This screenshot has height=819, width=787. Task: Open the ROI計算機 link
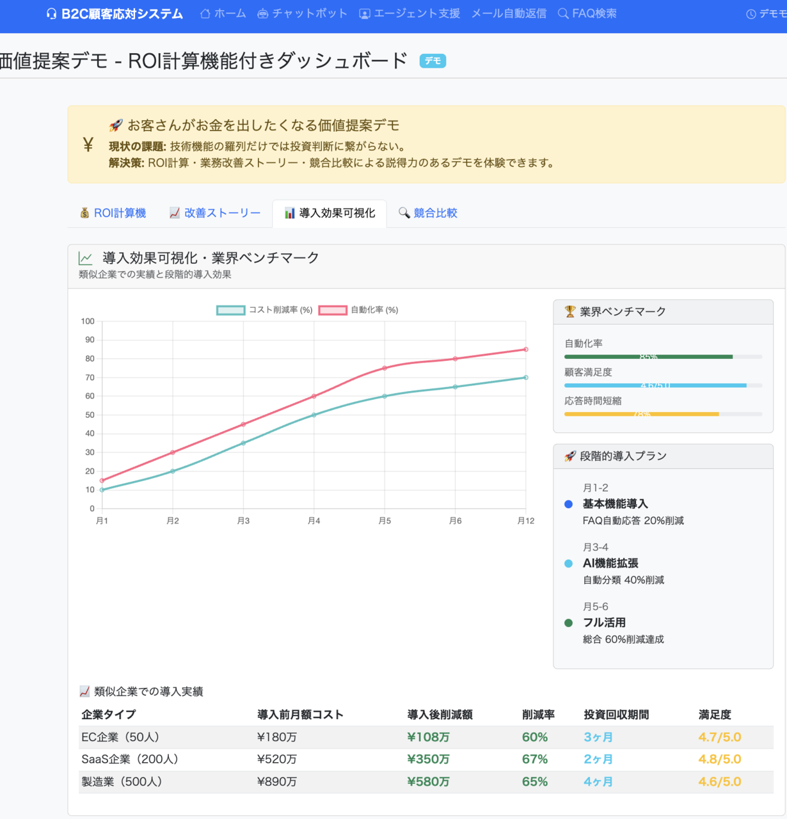coord(120,212)
